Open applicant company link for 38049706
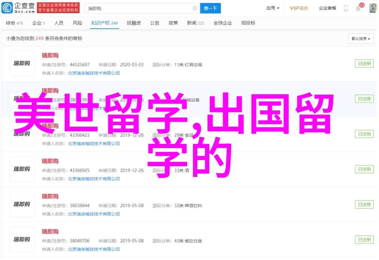 (x=94, y=249)
